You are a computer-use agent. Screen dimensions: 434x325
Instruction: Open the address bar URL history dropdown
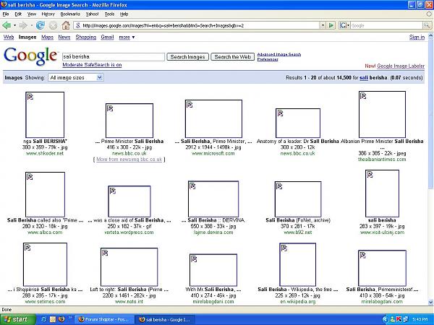(x=323, y=25)
